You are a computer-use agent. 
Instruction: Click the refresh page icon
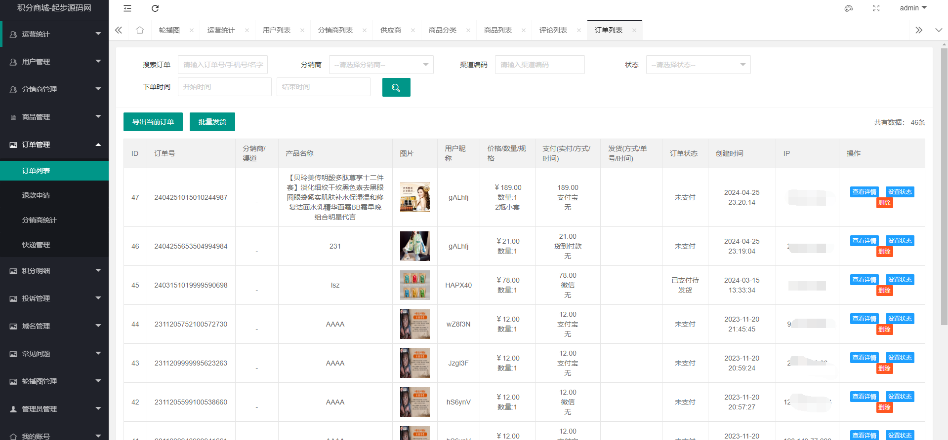(x=155, y=8)
